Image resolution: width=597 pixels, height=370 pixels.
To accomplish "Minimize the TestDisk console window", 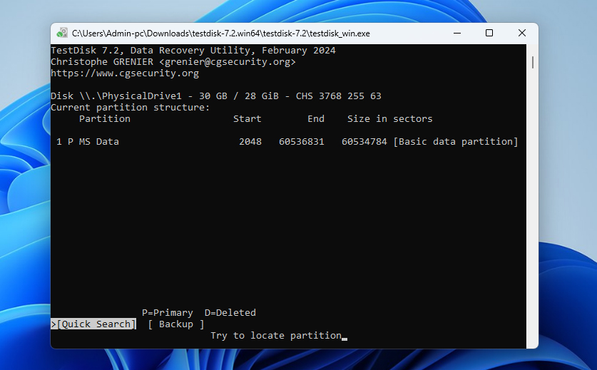I will (x=457, y=33).
